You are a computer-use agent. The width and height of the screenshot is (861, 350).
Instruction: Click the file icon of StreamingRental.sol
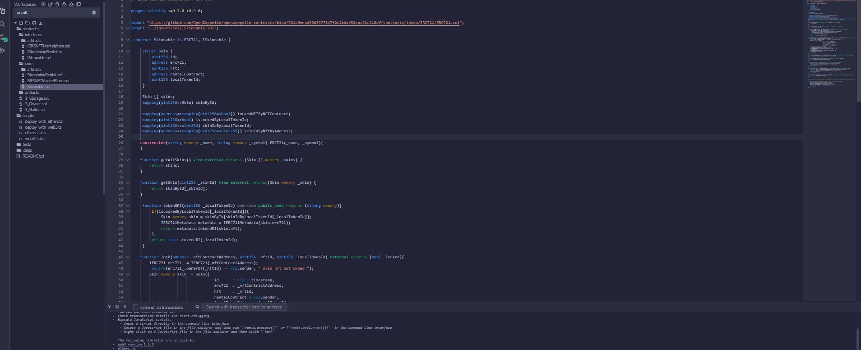(23, 75)
